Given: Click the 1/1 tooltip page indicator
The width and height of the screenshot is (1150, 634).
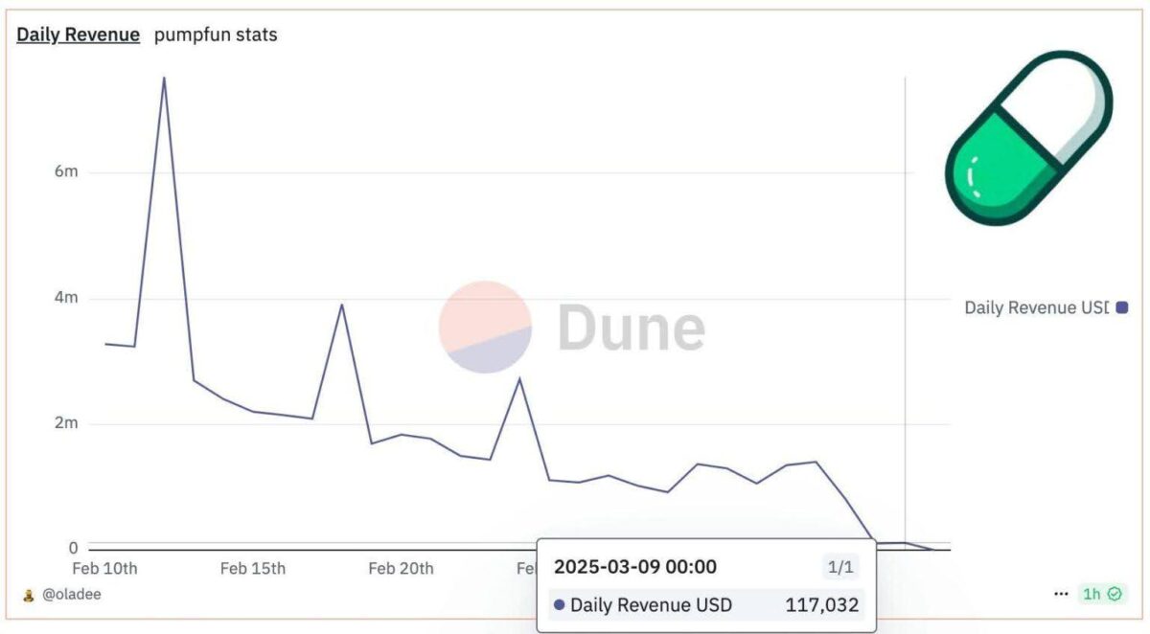Looking at the screenshot, I should click(x=839, y=567).
